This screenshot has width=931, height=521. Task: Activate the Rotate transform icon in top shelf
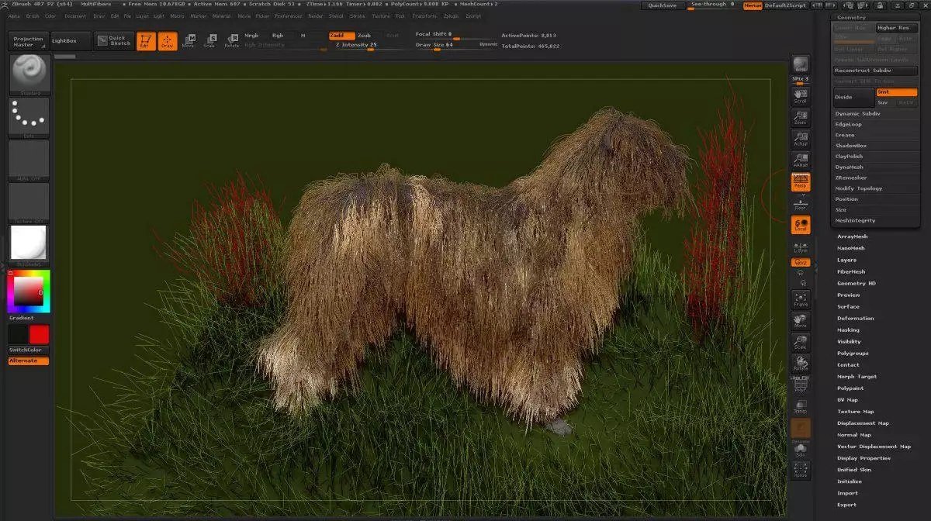point(231,41)
